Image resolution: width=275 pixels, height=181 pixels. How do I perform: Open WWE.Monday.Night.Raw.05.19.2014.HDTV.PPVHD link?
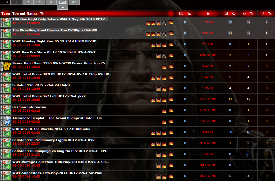54,41
